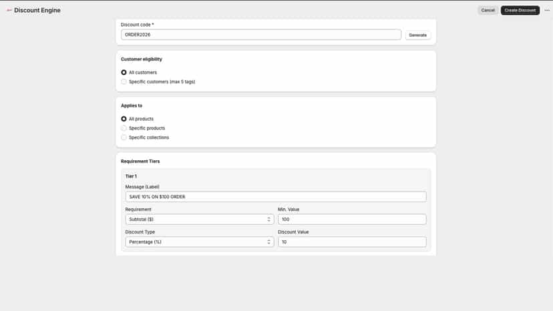
Task: Click the Discount Engine app logo icon
Action: tap(9, 10)
